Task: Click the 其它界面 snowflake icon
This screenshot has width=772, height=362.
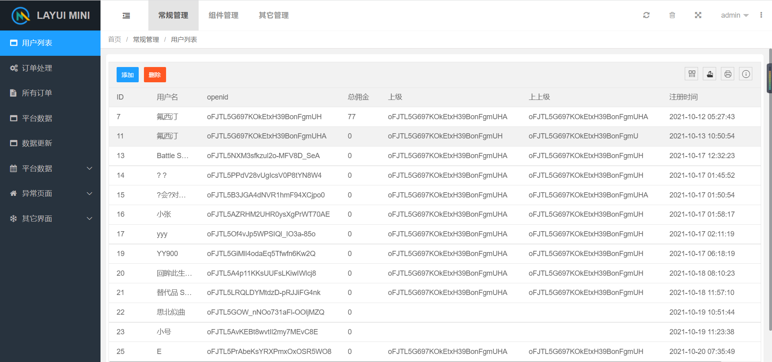Action: (x=14, y=218)
